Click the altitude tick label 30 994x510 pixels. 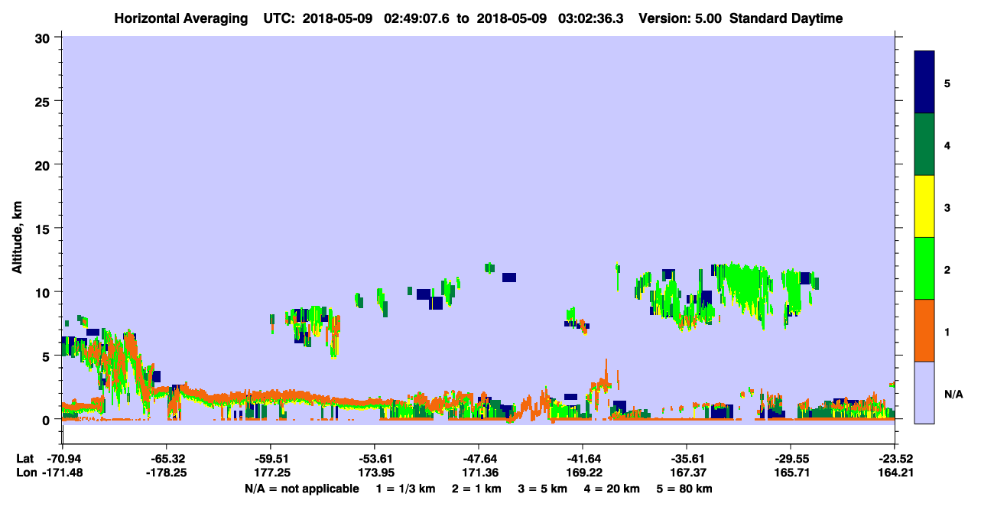coord(44,37)
